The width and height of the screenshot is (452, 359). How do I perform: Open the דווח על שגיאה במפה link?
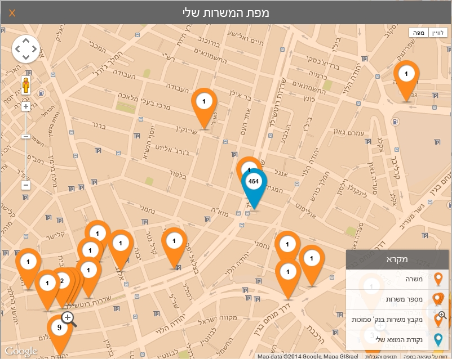(426, 356)
